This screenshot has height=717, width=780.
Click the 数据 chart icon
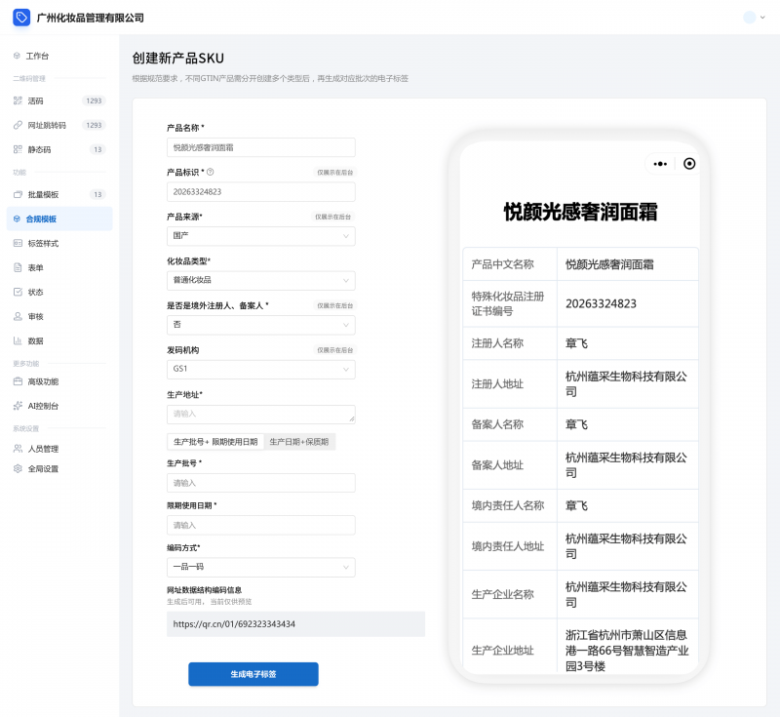tap(18, 340)
